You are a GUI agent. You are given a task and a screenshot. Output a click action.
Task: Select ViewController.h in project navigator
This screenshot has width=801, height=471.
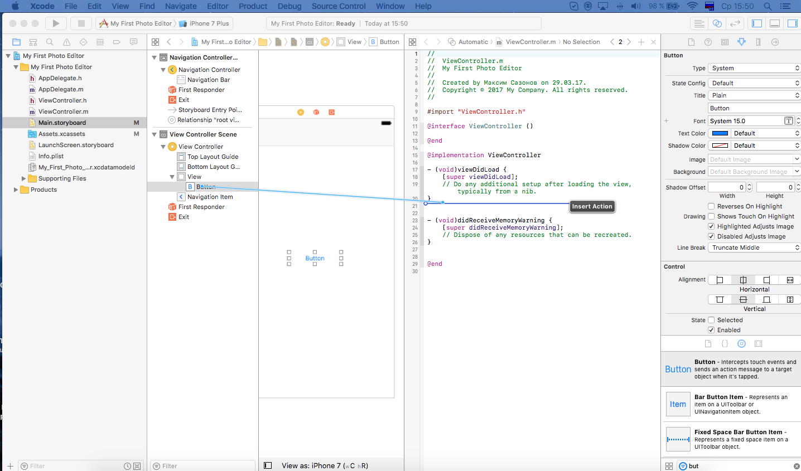[x=62, y=100]
